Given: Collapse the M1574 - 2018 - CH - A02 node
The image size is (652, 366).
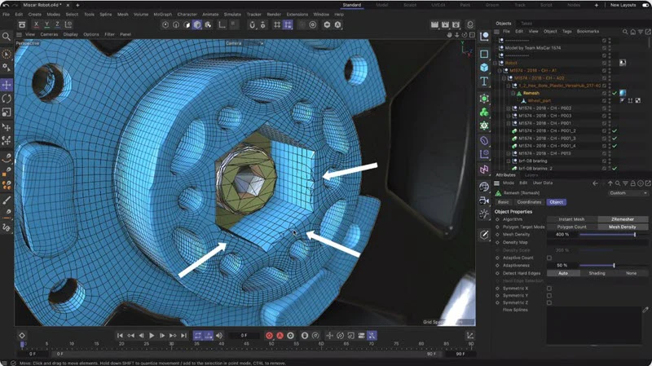Looking at the screenshot, I should click(x=504, y=78).
